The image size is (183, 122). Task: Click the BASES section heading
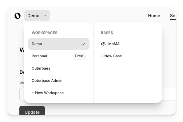(107, 33)
